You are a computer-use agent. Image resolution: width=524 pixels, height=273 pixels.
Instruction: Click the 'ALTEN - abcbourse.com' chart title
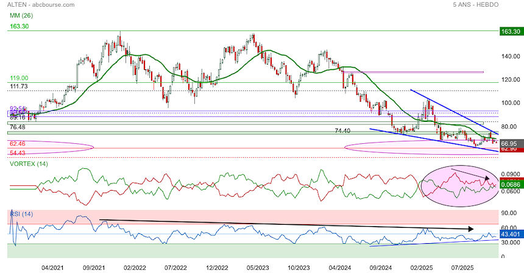click(x=41, y=5)
